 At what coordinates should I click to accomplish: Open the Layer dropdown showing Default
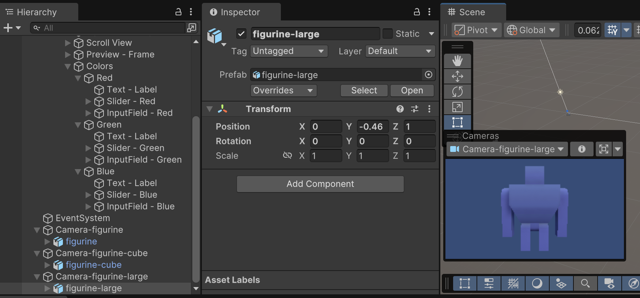pos(400,51)
